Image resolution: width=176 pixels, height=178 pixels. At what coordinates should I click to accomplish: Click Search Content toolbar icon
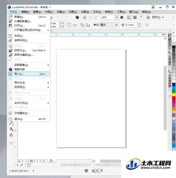click(77, 18)
